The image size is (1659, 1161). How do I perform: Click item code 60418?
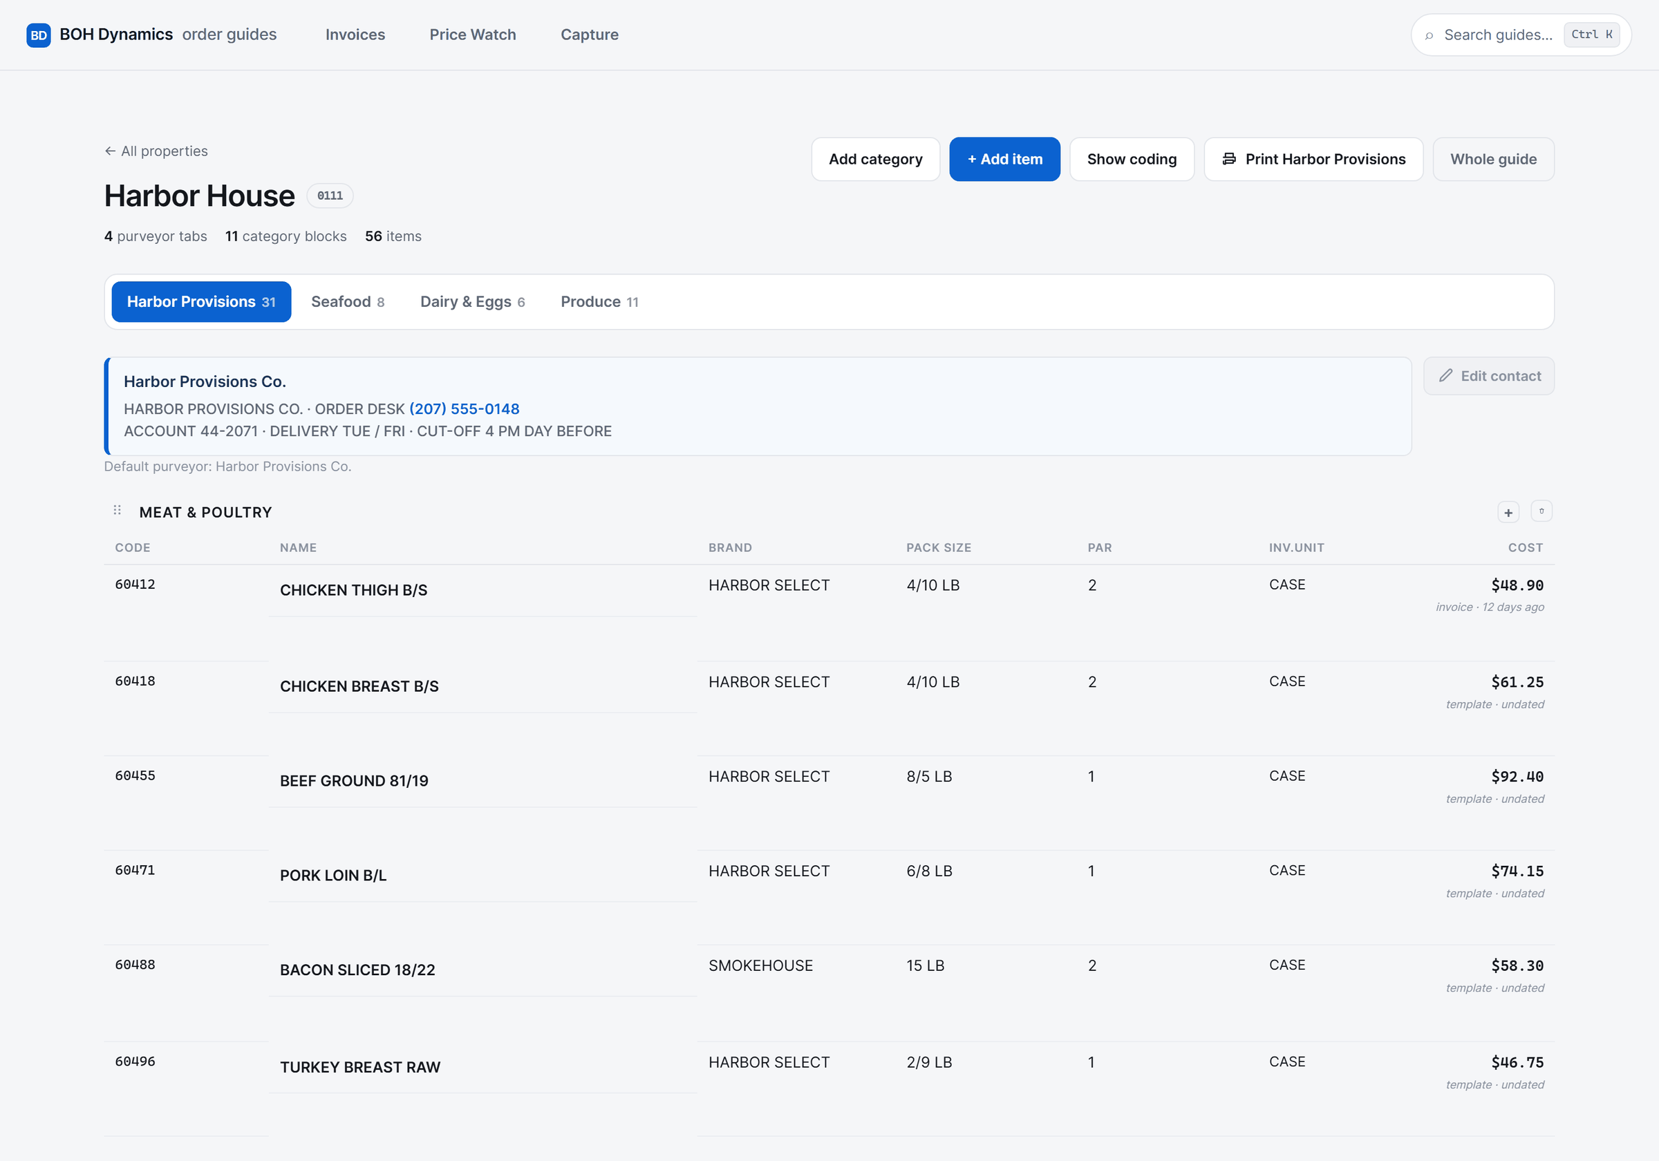(135, 681)
